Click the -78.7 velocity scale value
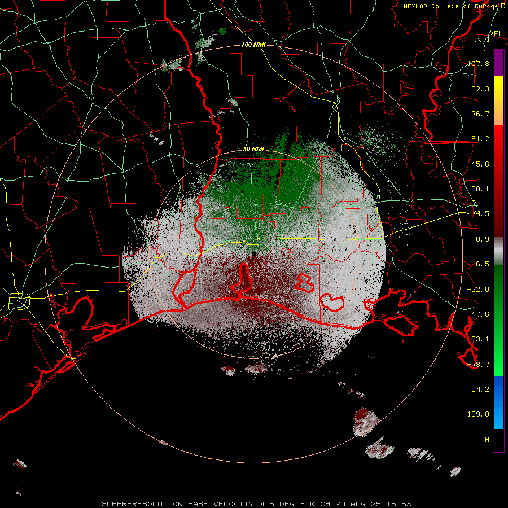The height and width of the screenshot is (508, 508). point(478,365)
